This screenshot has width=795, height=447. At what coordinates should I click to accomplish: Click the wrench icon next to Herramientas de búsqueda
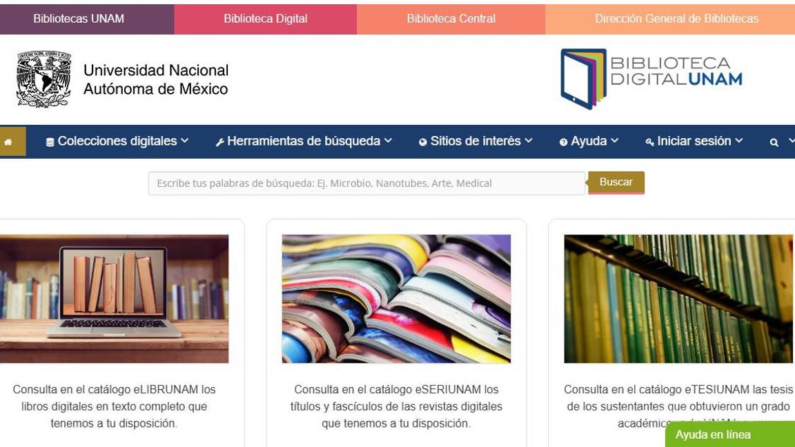[219, 140]
